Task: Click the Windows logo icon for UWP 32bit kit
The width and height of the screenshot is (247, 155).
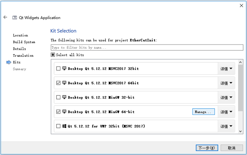Action: point(64,126)
